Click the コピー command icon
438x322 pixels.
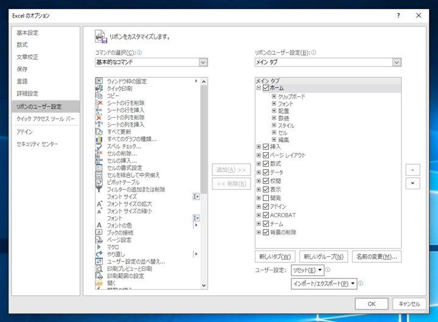click(x=99, y=96)
